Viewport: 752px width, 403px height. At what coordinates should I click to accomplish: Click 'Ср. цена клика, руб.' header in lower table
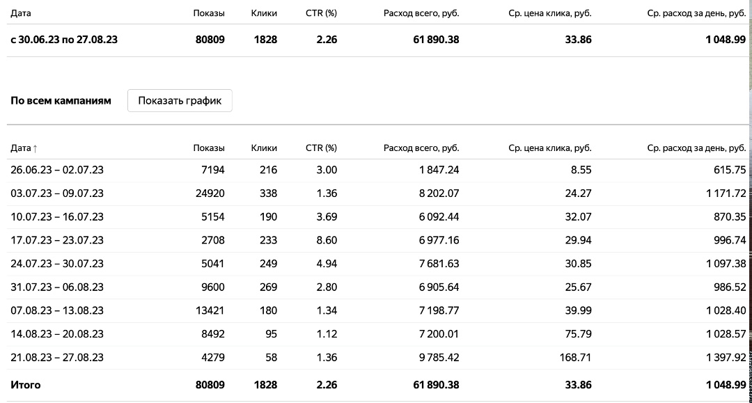pos(549,148)
